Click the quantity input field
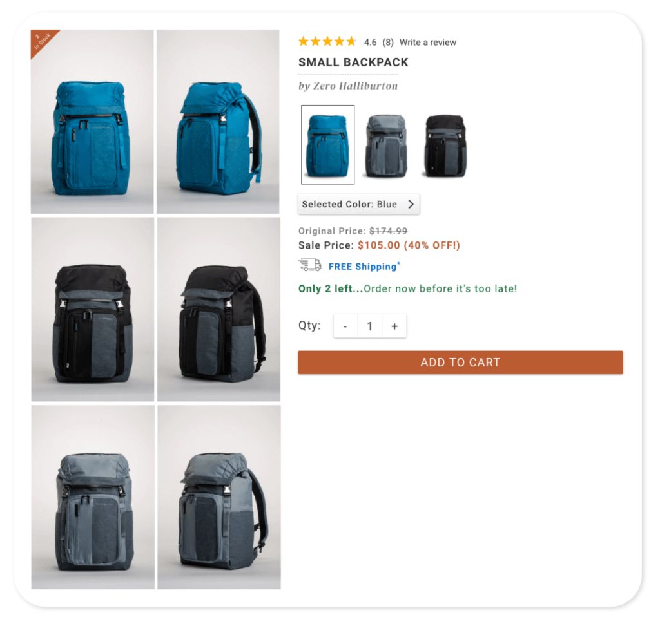The image size is (660, 624). [x=369, y=326]
